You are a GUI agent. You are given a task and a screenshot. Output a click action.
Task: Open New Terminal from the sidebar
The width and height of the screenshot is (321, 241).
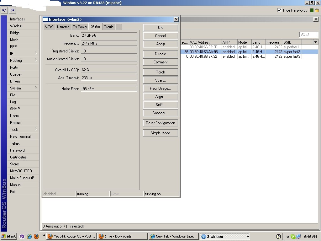pyautogui.click(x=20, y=136)
